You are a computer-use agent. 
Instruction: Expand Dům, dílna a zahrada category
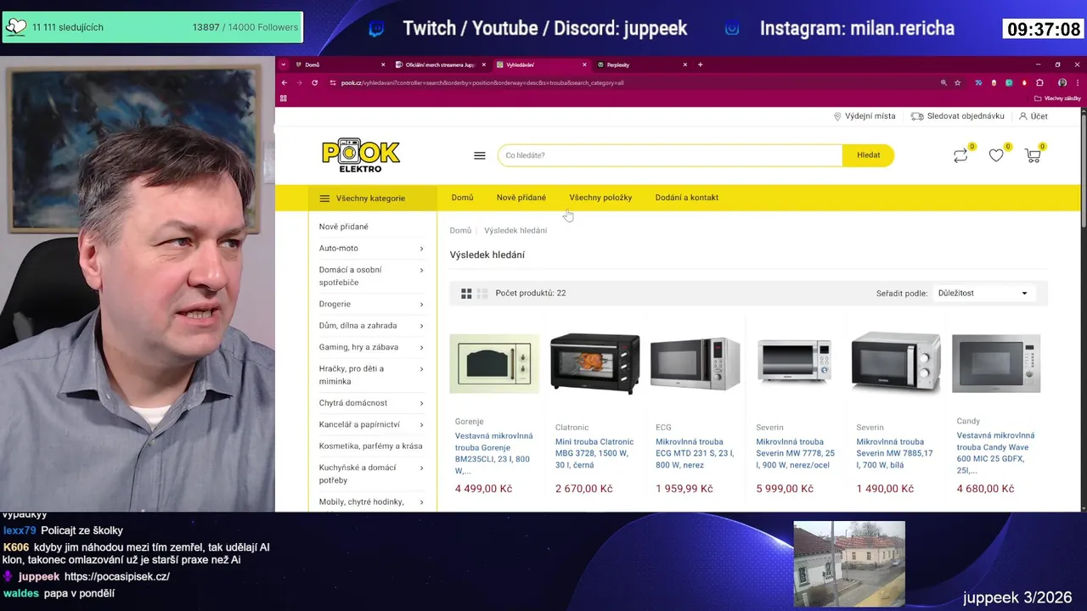(x=421, y=326)
